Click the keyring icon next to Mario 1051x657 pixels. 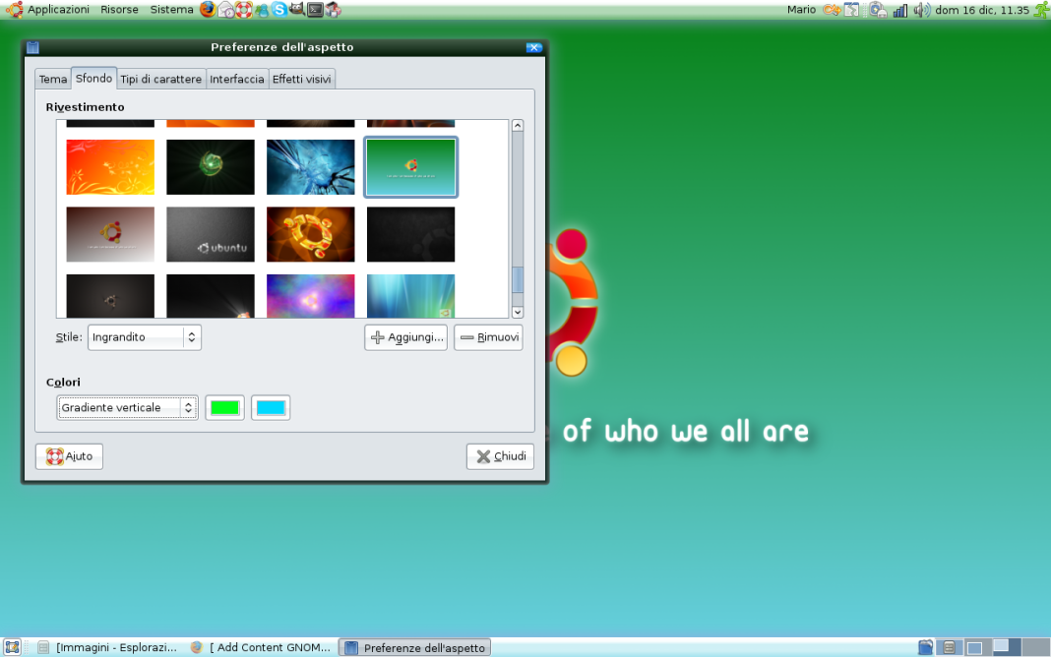click(x=832, y=10)
